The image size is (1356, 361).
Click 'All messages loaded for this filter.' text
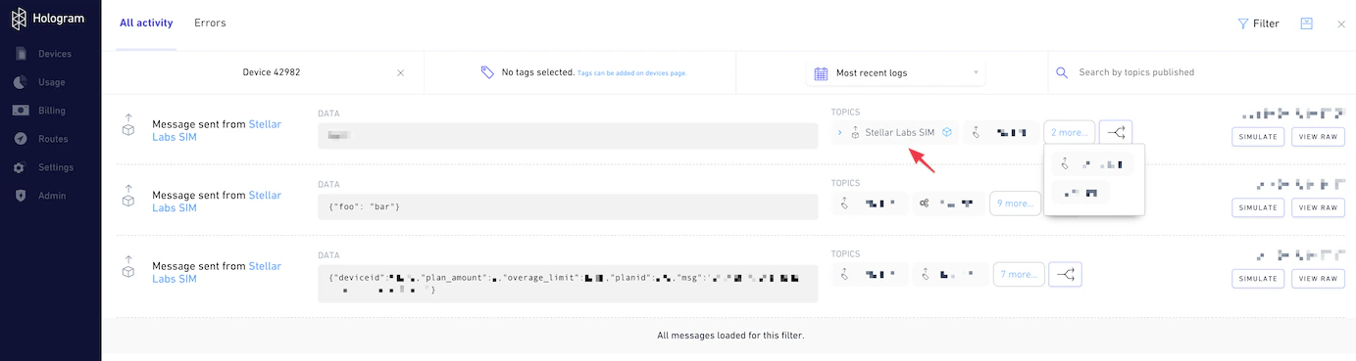[x=730, y=336]
